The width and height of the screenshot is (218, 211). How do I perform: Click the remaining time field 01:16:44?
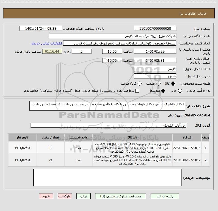click(52, 51)
